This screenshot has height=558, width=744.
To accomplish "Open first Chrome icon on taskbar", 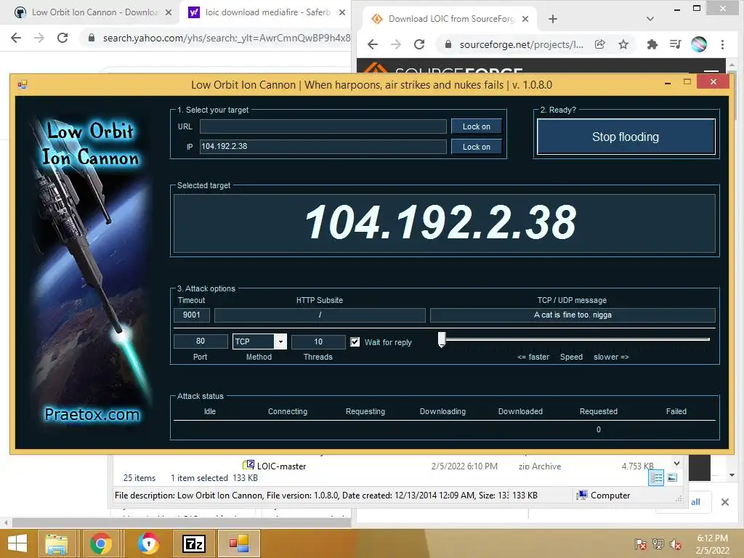I will point(100,543).
